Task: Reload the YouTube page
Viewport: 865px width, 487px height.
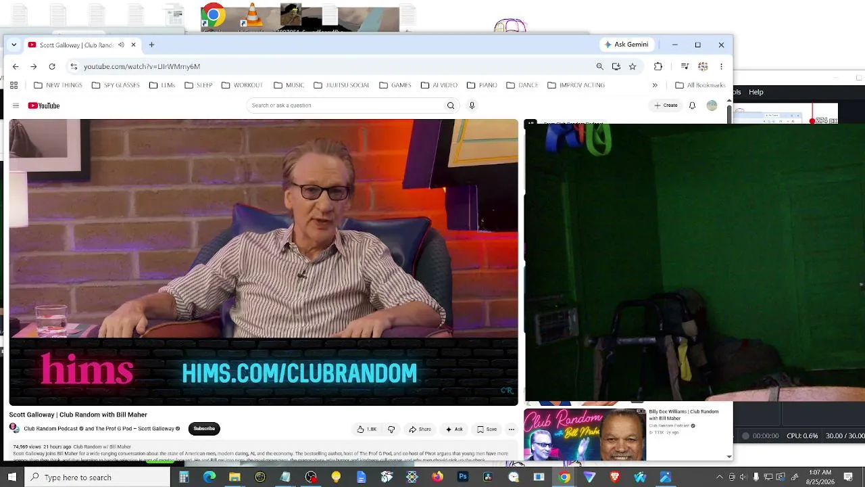Action: click(52, 66)
